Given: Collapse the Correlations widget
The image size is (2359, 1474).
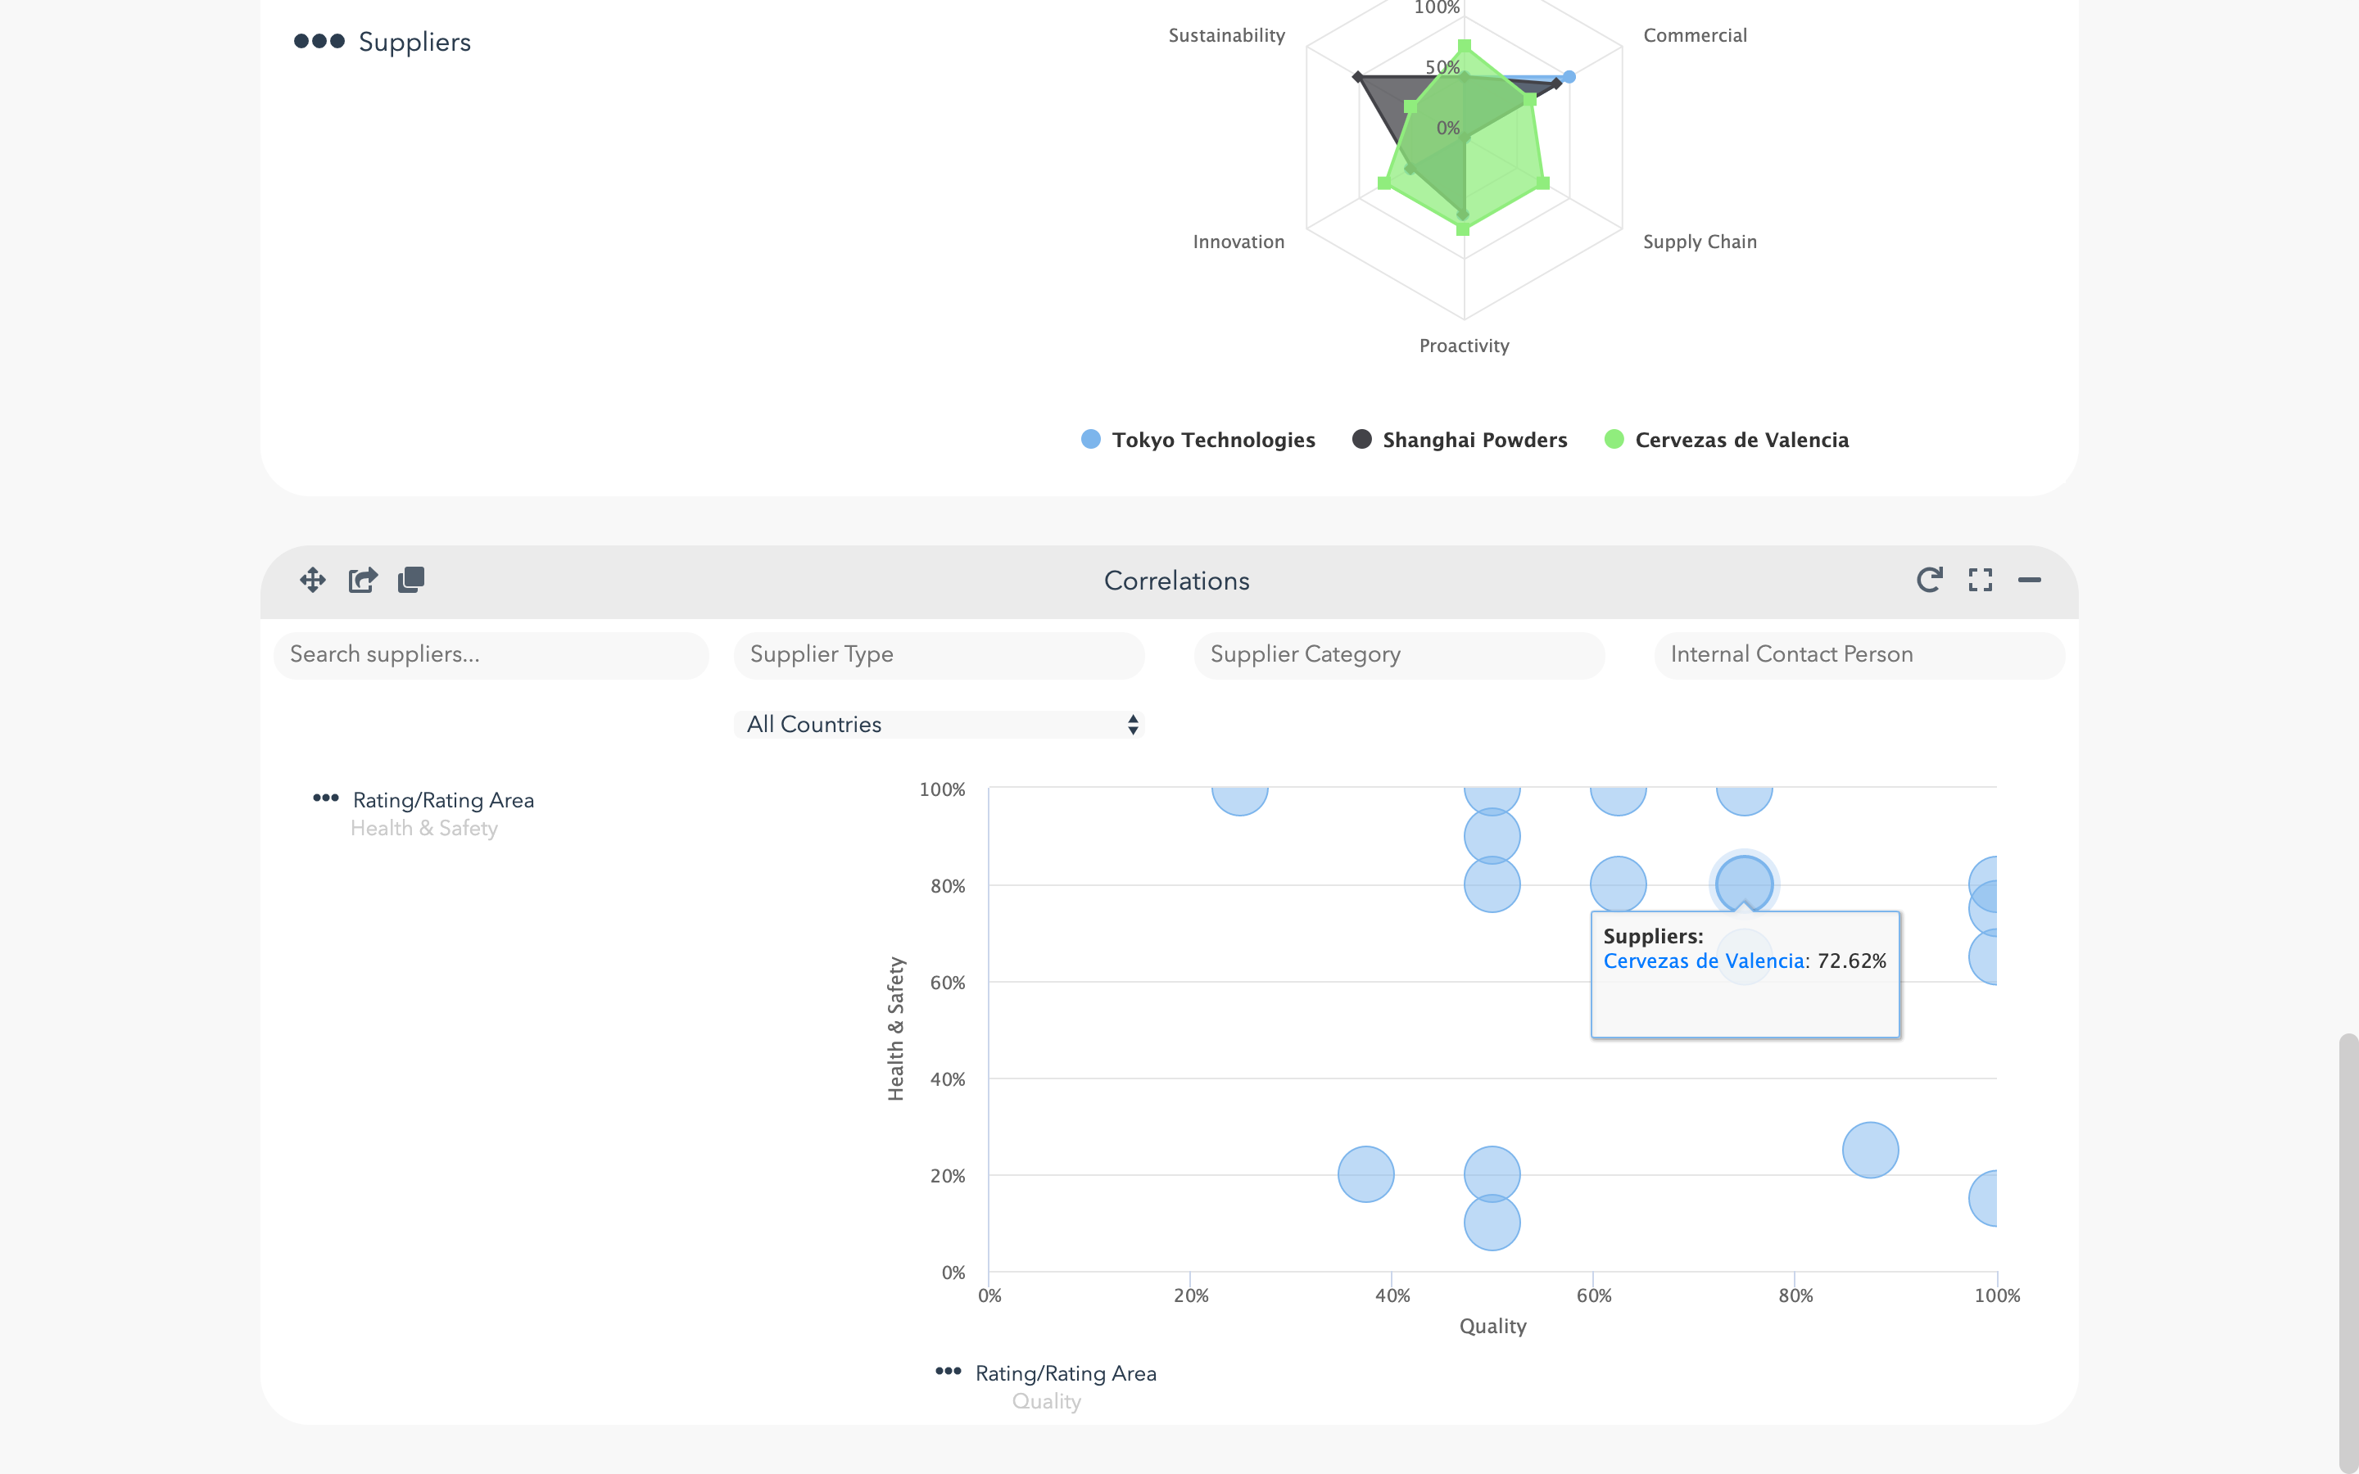Looking at the screenshot, I should click(x=2030, y=580).
